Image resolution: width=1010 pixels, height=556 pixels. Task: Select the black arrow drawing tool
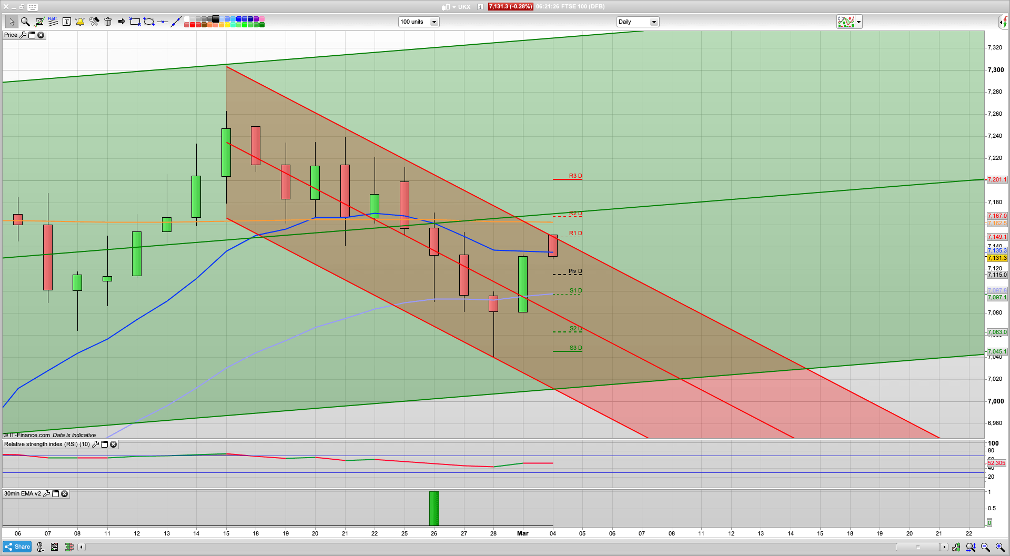pyautogui.click(x=122, y=22)
